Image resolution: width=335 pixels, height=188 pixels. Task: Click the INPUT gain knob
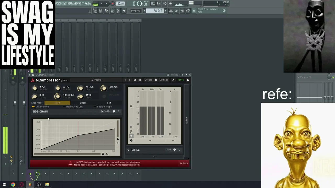[x=35, y=88]
